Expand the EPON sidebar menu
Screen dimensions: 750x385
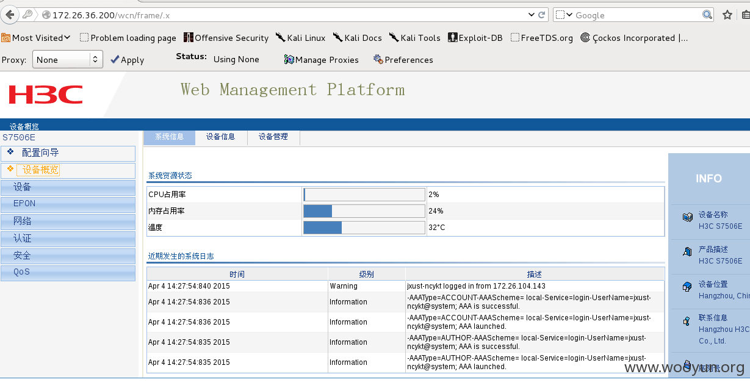68,204
